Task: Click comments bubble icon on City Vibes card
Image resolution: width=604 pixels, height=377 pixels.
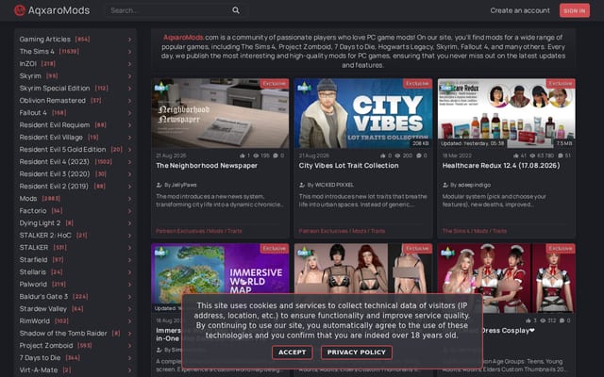Action: click(x=418, y=156)
